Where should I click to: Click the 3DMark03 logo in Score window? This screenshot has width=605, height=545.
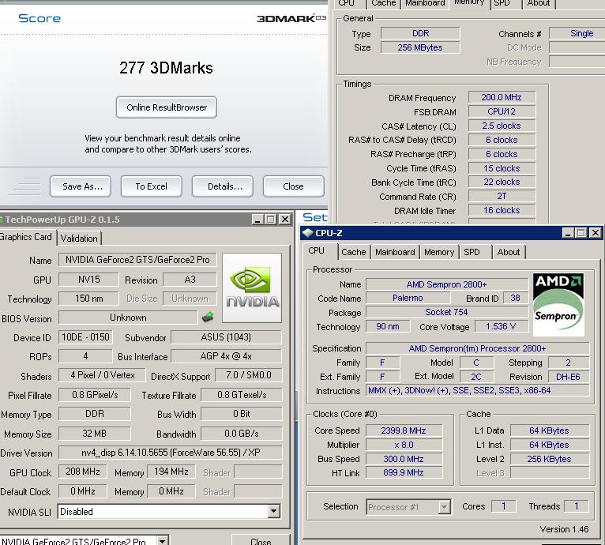291,18
